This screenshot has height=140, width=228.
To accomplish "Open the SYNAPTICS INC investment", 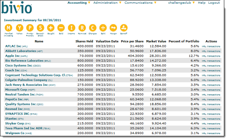I will [17, 114].
